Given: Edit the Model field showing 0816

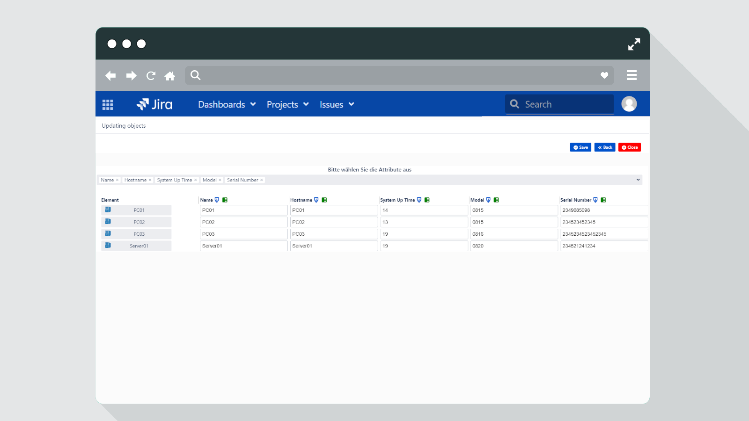Looking at the screenshot, I should [x=514, y=234].
